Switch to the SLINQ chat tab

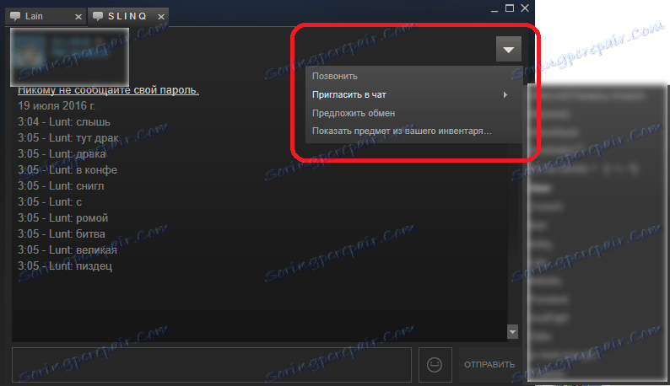coord(127,17)
